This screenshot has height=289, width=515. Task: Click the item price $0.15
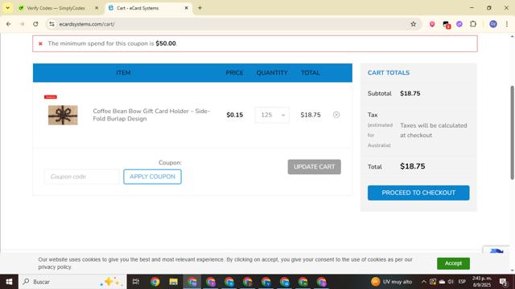234,115
